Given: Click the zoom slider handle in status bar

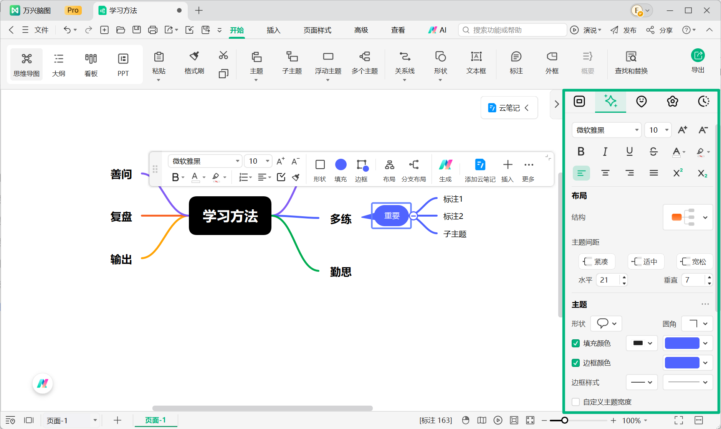Looking at the screenshot, I should point(564,421).
